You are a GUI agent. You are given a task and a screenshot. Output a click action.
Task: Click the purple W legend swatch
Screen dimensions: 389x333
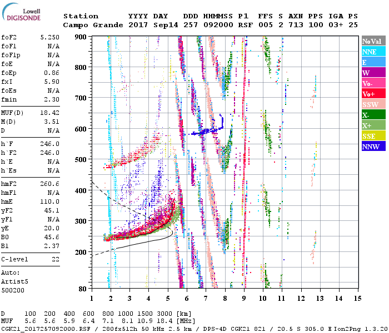coord(373,73)
